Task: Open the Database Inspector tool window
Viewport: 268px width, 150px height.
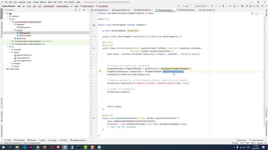Action: [x=78, y=140]
